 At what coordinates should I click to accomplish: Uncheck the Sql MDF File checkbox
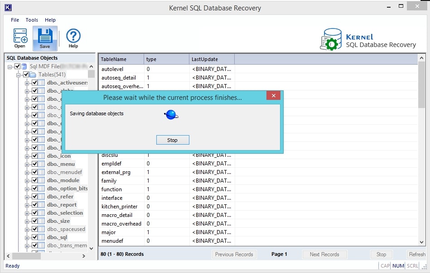[x=17, y=66]
